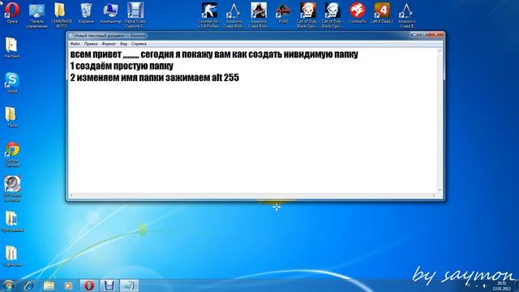
Task: Open the ComboFix desktop icon
Action: coord(357,13)
